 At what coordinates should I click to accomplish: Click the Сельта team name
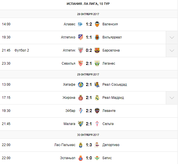tap(108, 124)
